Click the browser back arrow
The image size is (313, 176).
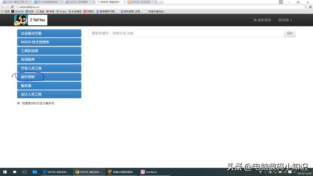(3, 7)
